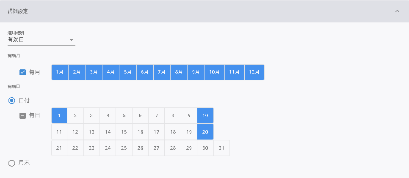
Task: Click the 詳細設定 header title
Action: click(18, 11)
